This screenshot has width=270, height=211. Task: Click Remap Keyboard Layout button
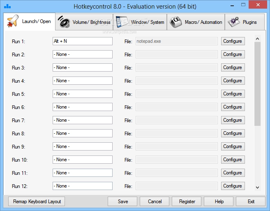click(37, 202)
